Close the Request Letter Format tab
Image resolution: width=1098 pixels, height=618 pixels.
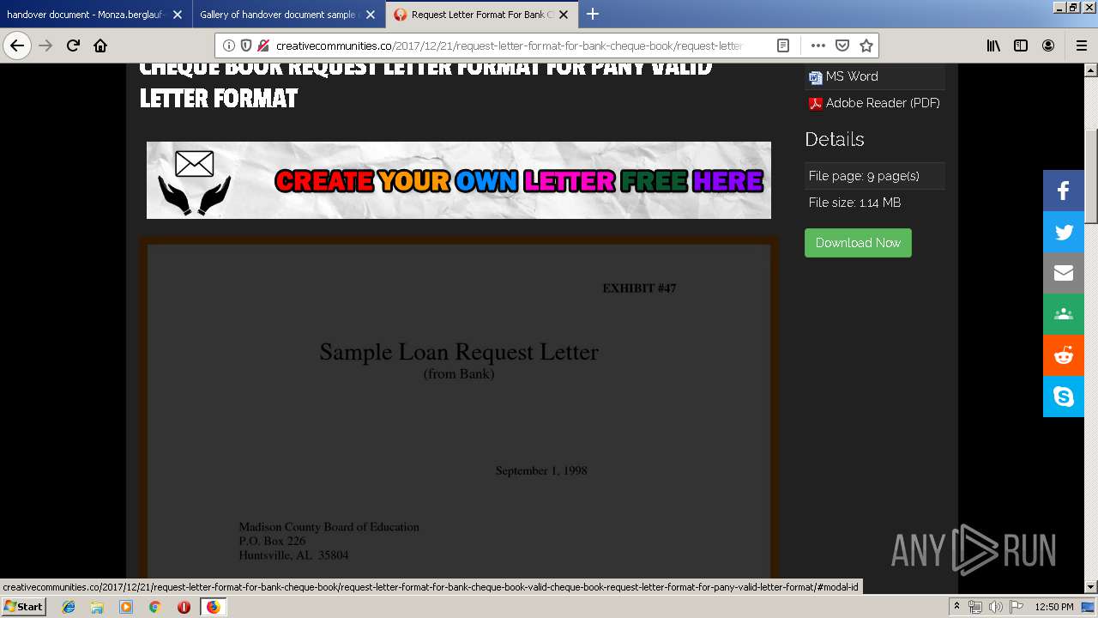tap(564, 15)
